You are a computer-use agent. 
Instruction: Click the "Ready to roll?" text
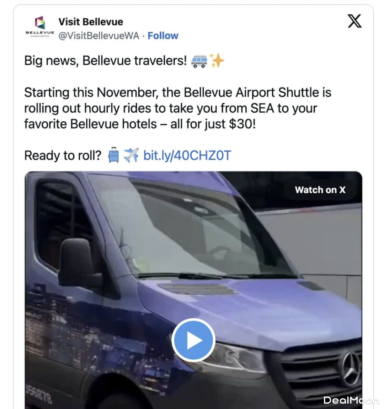coord(63,155)
